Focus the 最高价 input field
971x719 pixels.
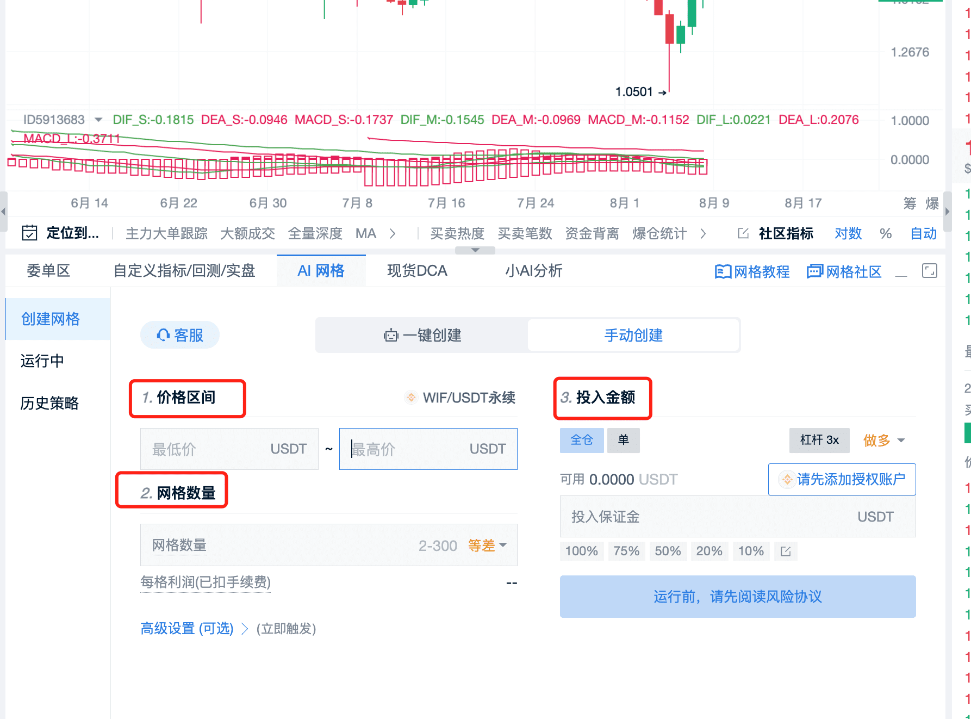point(428,449)
